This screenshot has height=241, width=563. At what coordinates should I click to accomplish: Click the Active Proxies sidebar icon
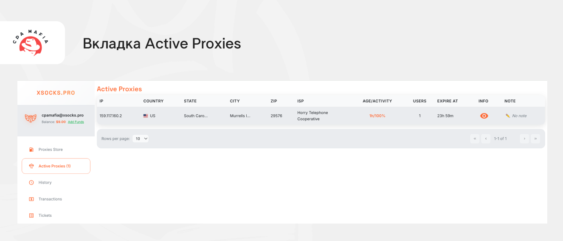click(x=31, y=166)
